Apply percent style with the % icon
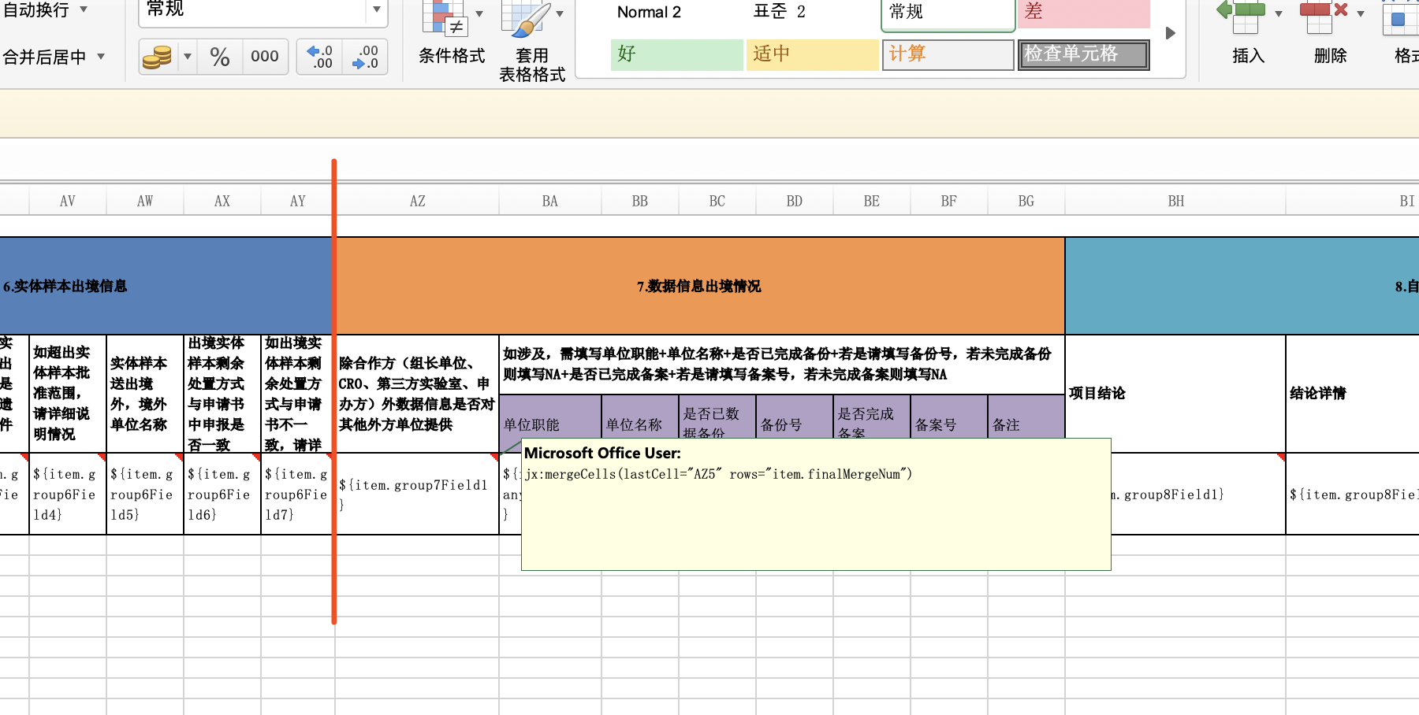Viewport: 1419px width, 715px height. point(220,57)
